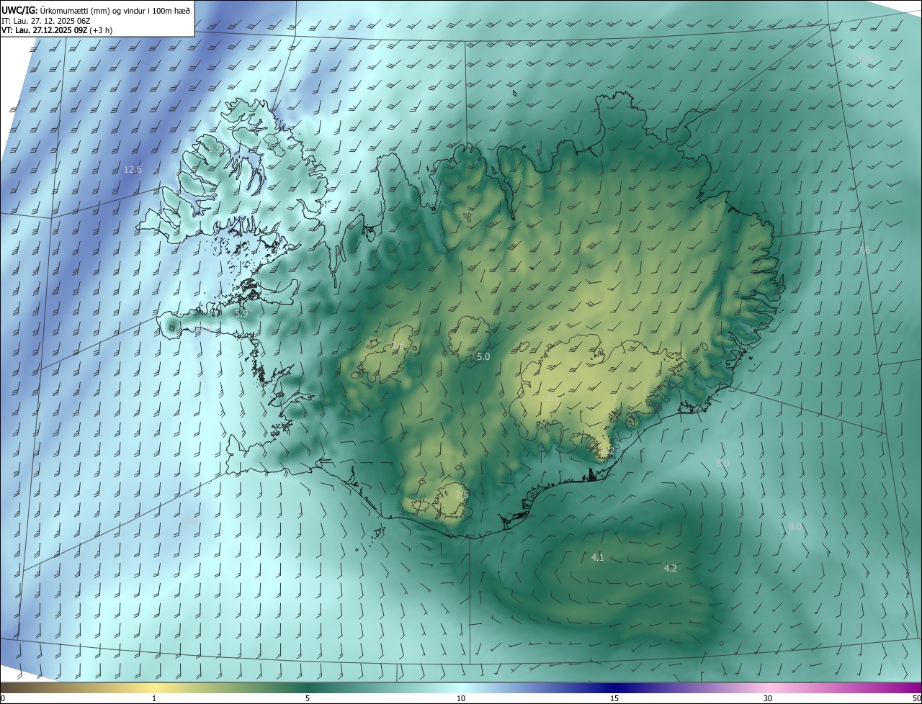This screenshot has height=704, width=922.
Task: Click the colorbar tick label "5"
Action: 308,699
